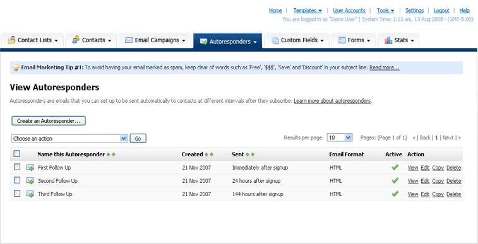Screen dimensions: 478x244
Task: Sort by Created date descending arrow
Action: tap(212, 154)
